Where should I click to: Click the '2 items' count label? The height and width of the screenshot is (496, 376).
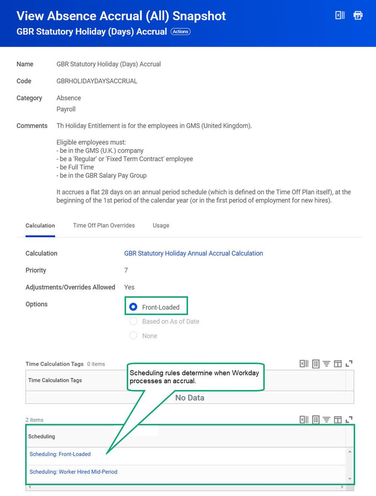[34, 420]
